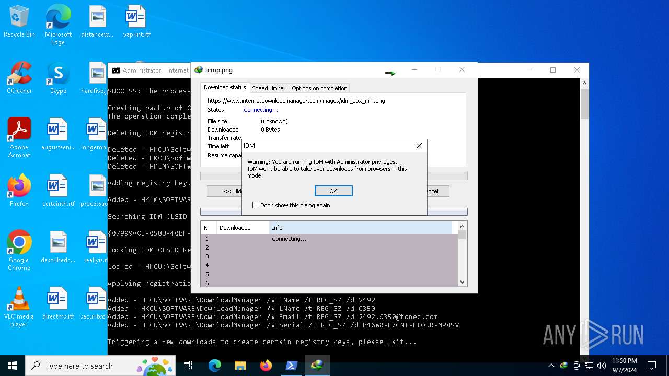The width and height of the screenshot is (669, 376).
Task: Open File Explorer from taskbar
Action: [240, 366]
